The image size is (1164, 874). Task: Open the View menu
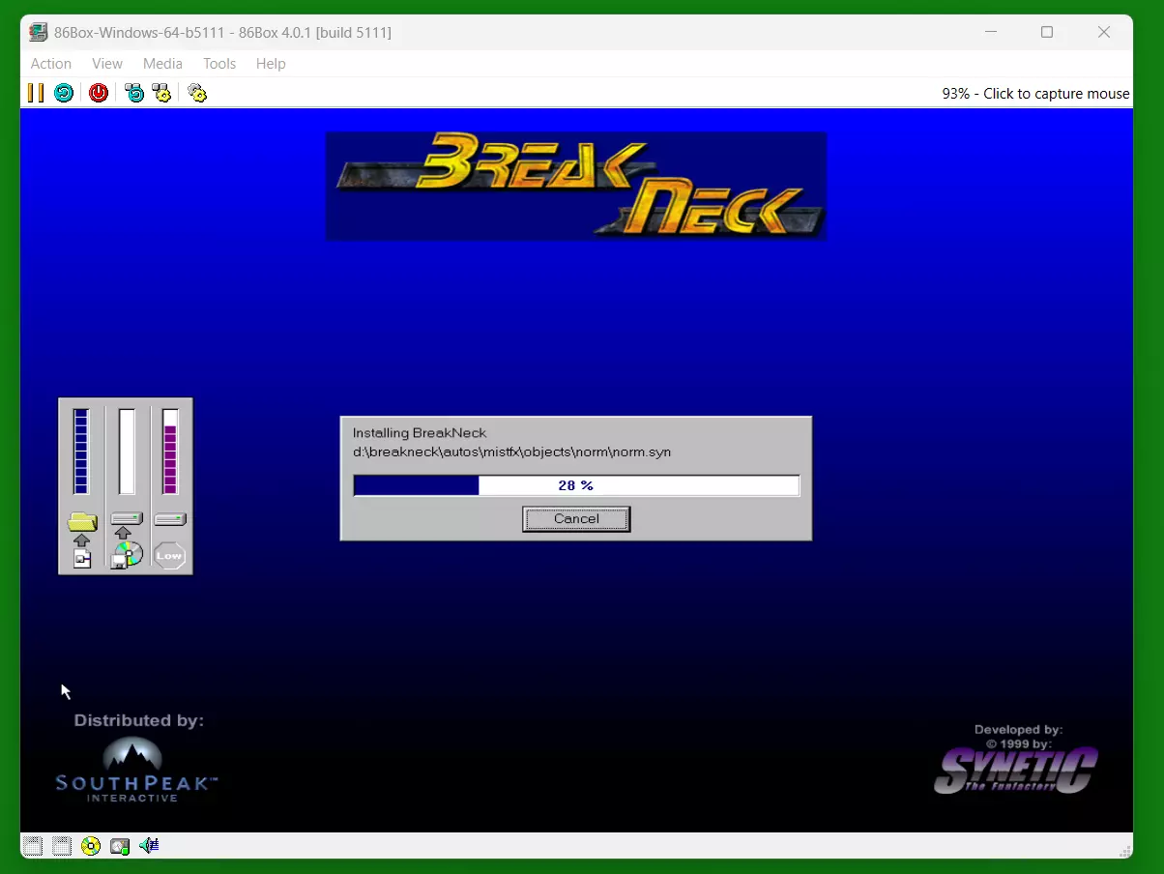[107, 64]
